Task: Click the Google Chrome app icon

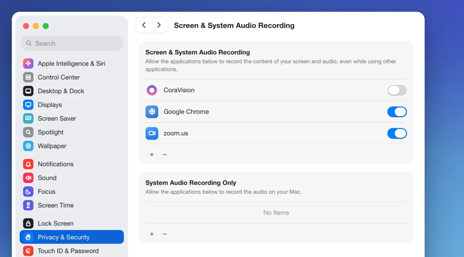Action: click(152, 112)
